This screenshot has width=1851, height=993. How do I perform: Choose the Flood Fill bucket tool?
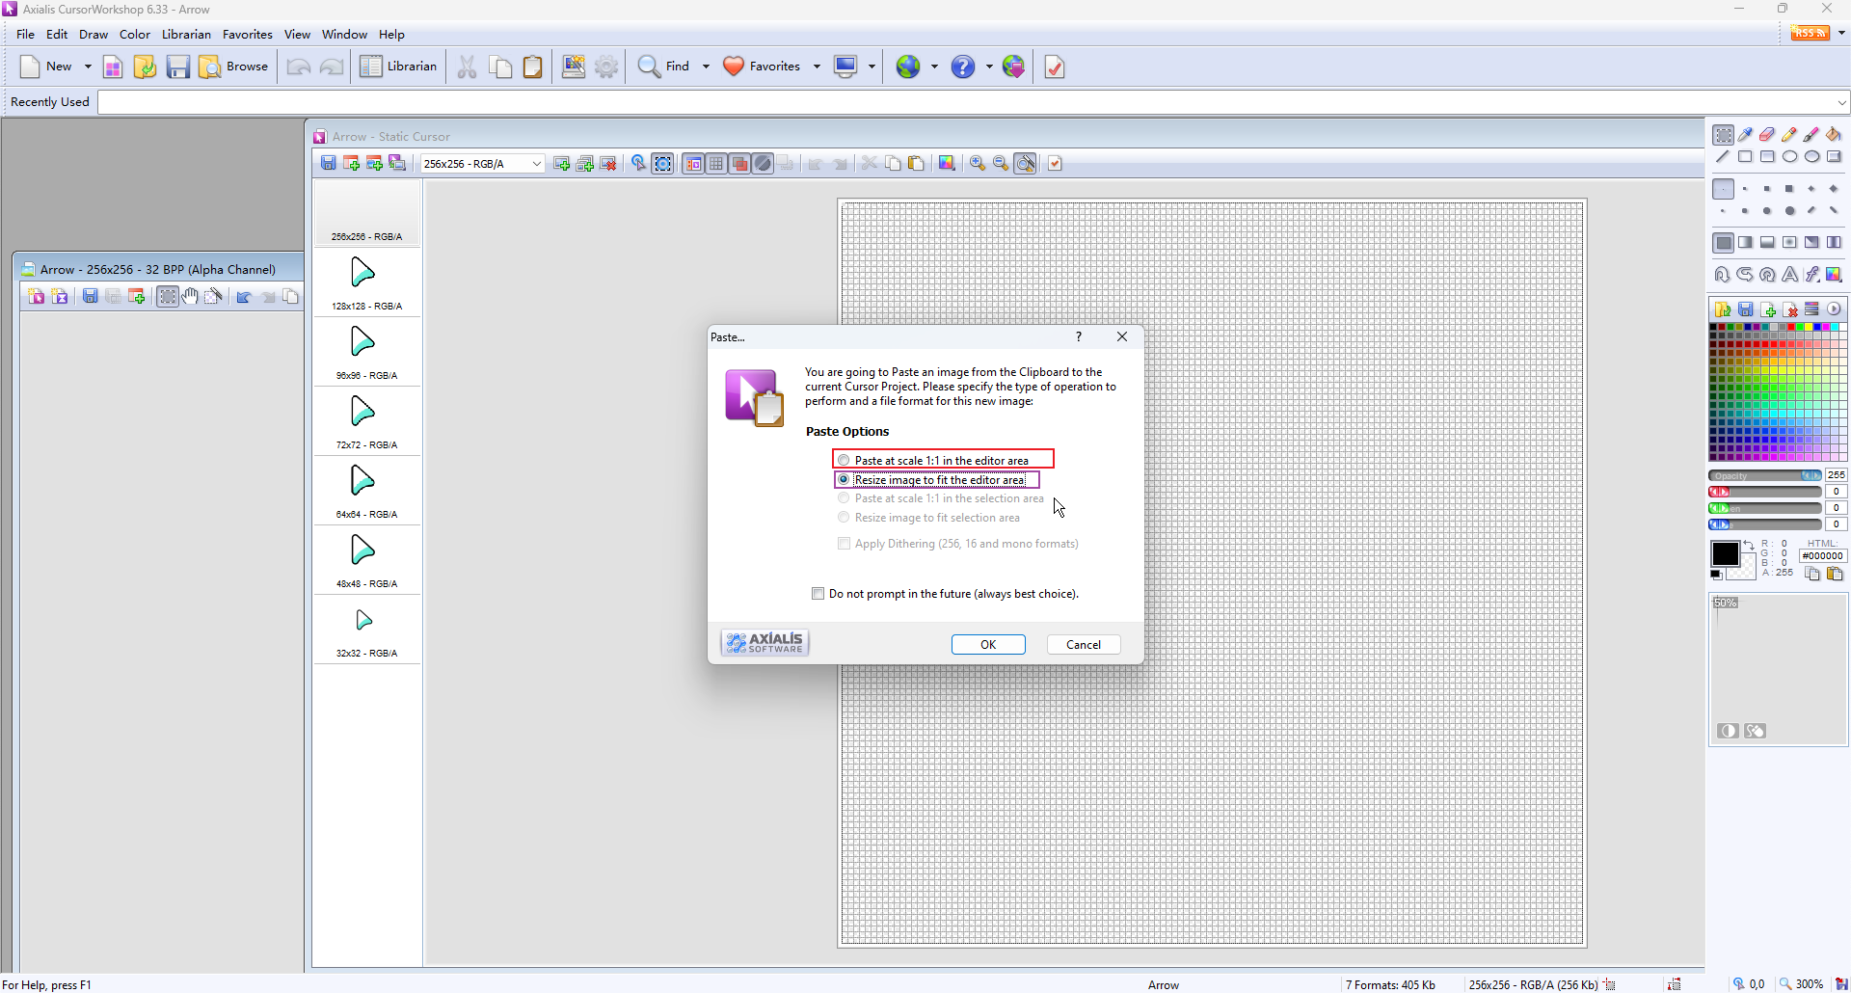tap(1834, 135)
